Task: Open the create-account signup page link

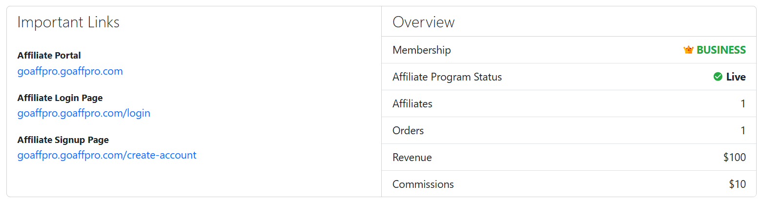Action: (106, 155)
